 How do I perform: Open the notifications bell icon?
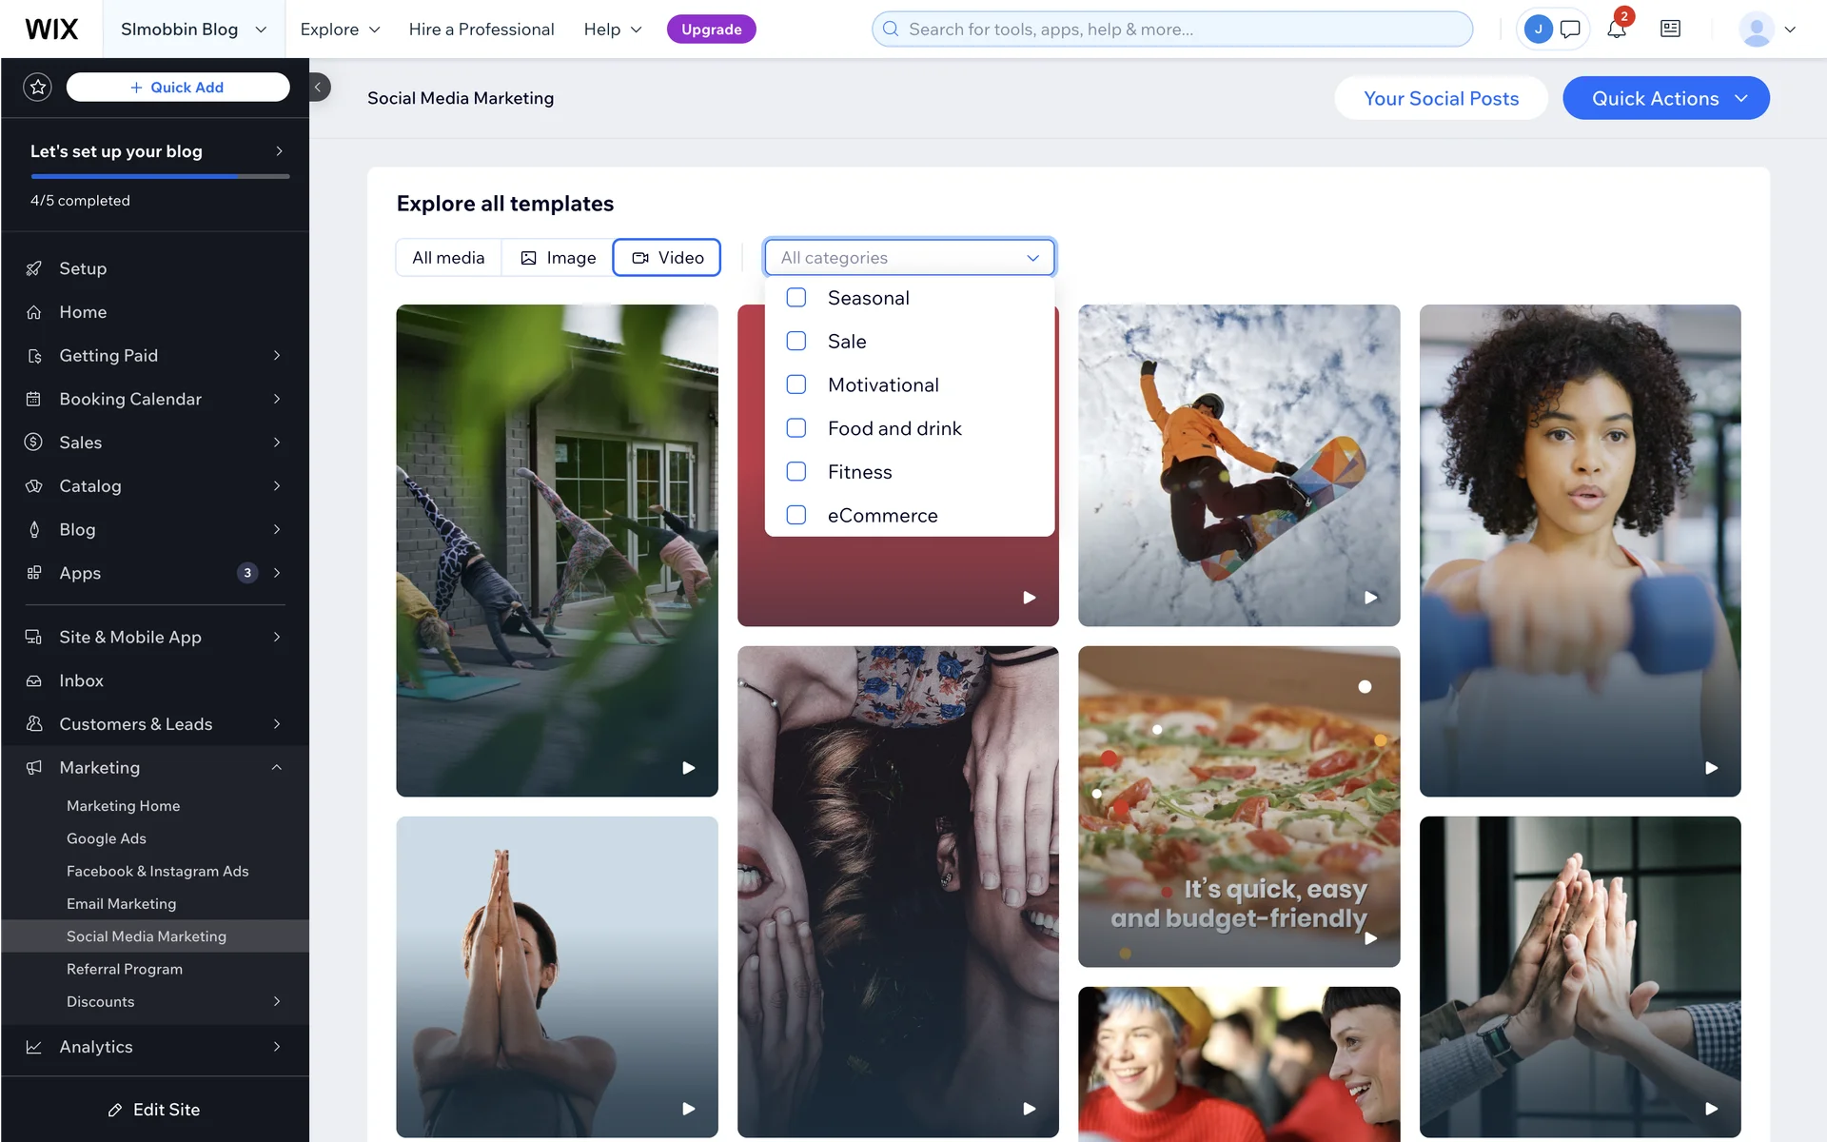coord(1616,30)
